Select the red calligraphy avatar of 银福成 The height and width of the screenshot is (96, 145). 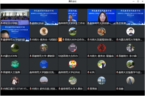tap(102, 48)
